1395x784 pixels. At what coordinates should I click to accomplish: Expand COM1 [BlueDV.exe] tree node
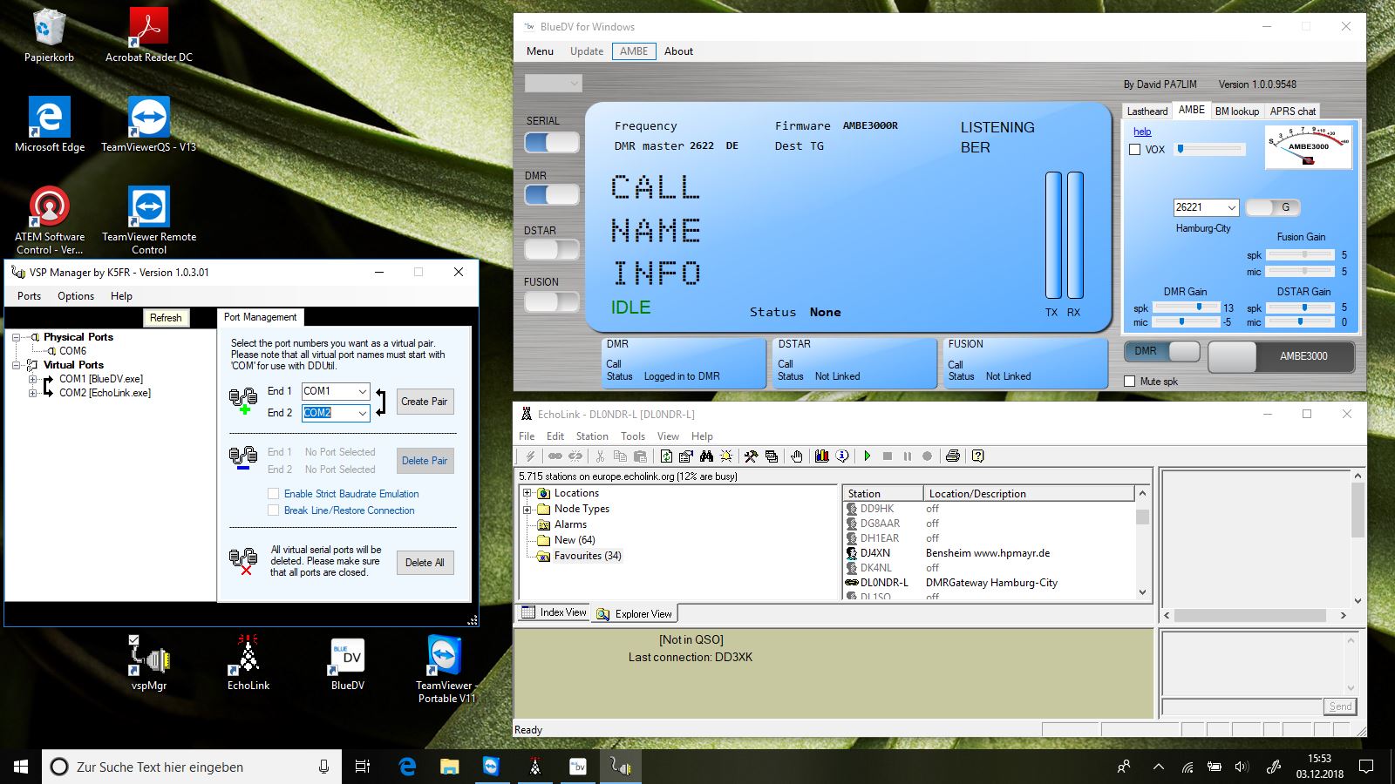32,379
